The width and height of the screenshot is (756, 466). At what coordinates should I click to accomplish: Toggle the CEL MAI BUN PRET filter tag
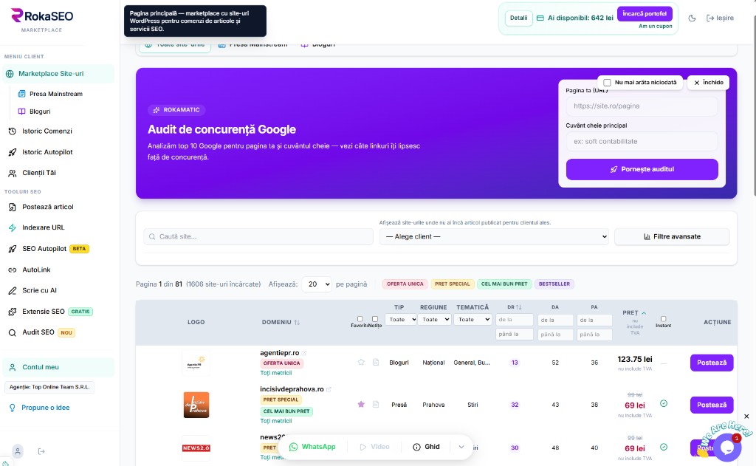point(504,284)
